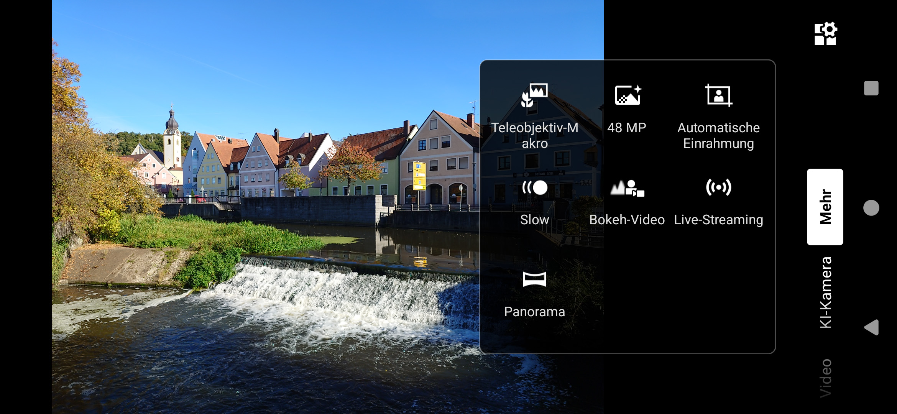Tap the 48 MP label text
Viewport: 897px width, 414px height.
pos(627,128)
